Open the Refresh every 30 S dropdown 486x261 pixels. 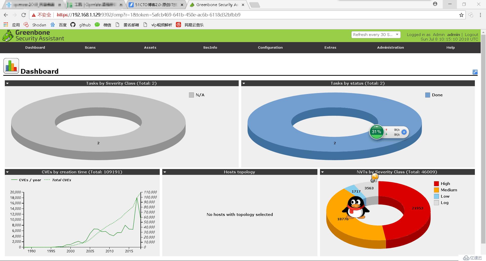coord(376,35)
